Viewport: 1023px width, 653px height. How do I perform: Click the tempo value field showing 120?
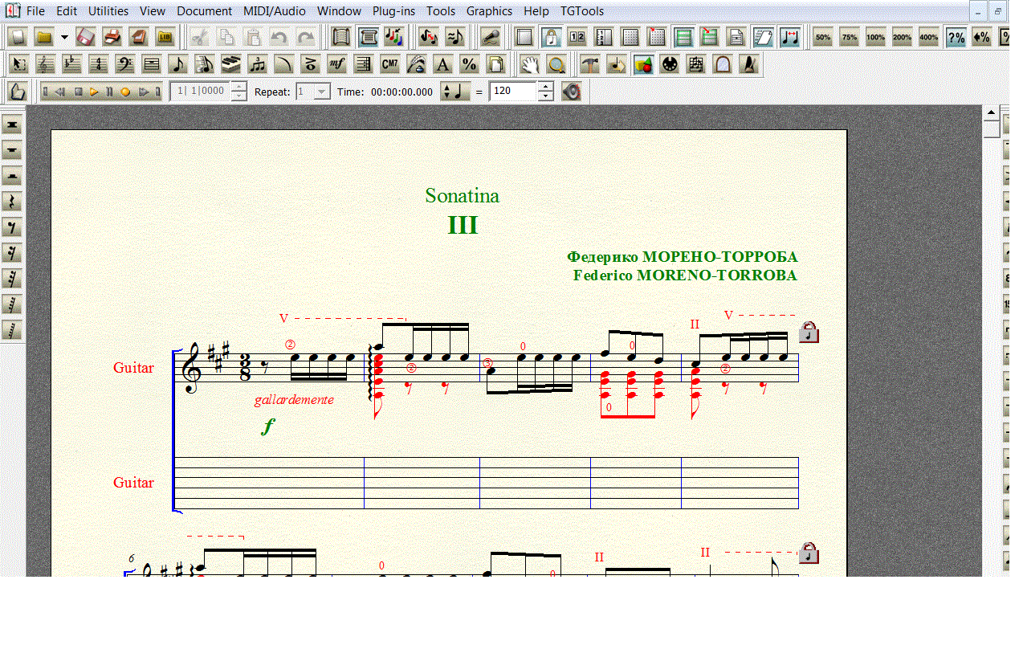pyautogui.click(x=512, y=92)
